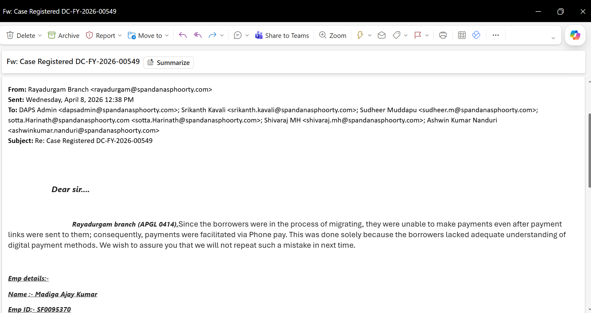Print this email using printer icon
Screen dimensions: 591x313
click(x=443, y=35)
